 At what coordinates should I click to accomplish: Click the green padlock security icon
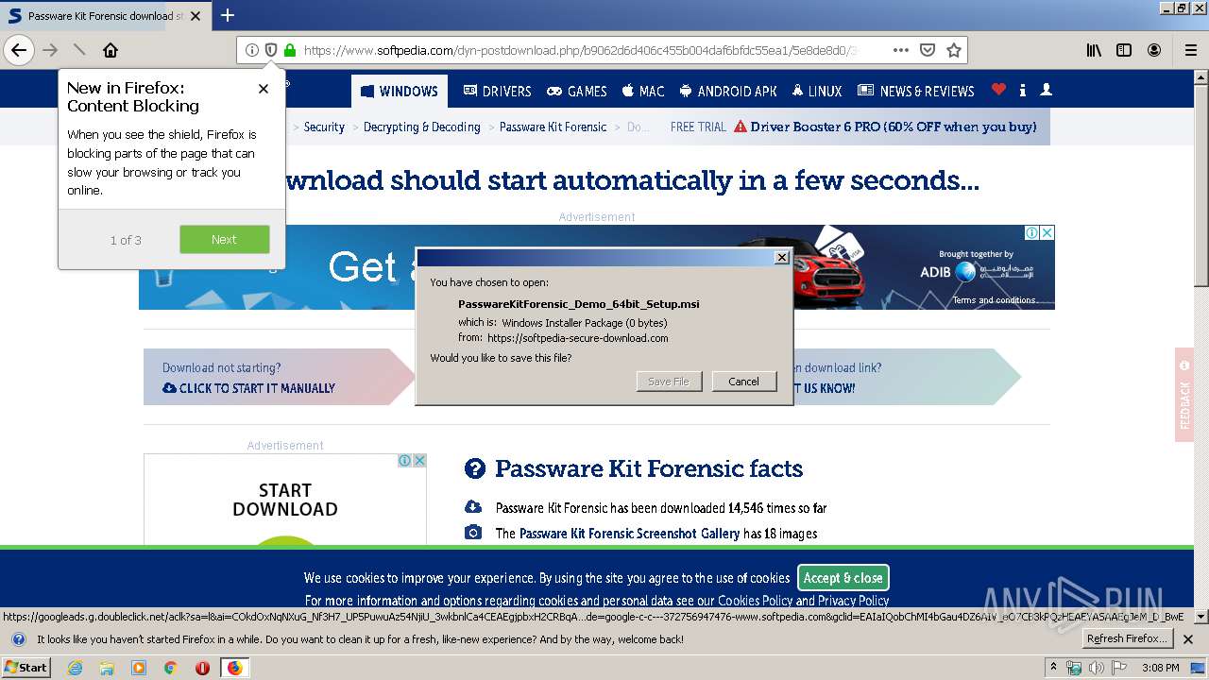289,50
